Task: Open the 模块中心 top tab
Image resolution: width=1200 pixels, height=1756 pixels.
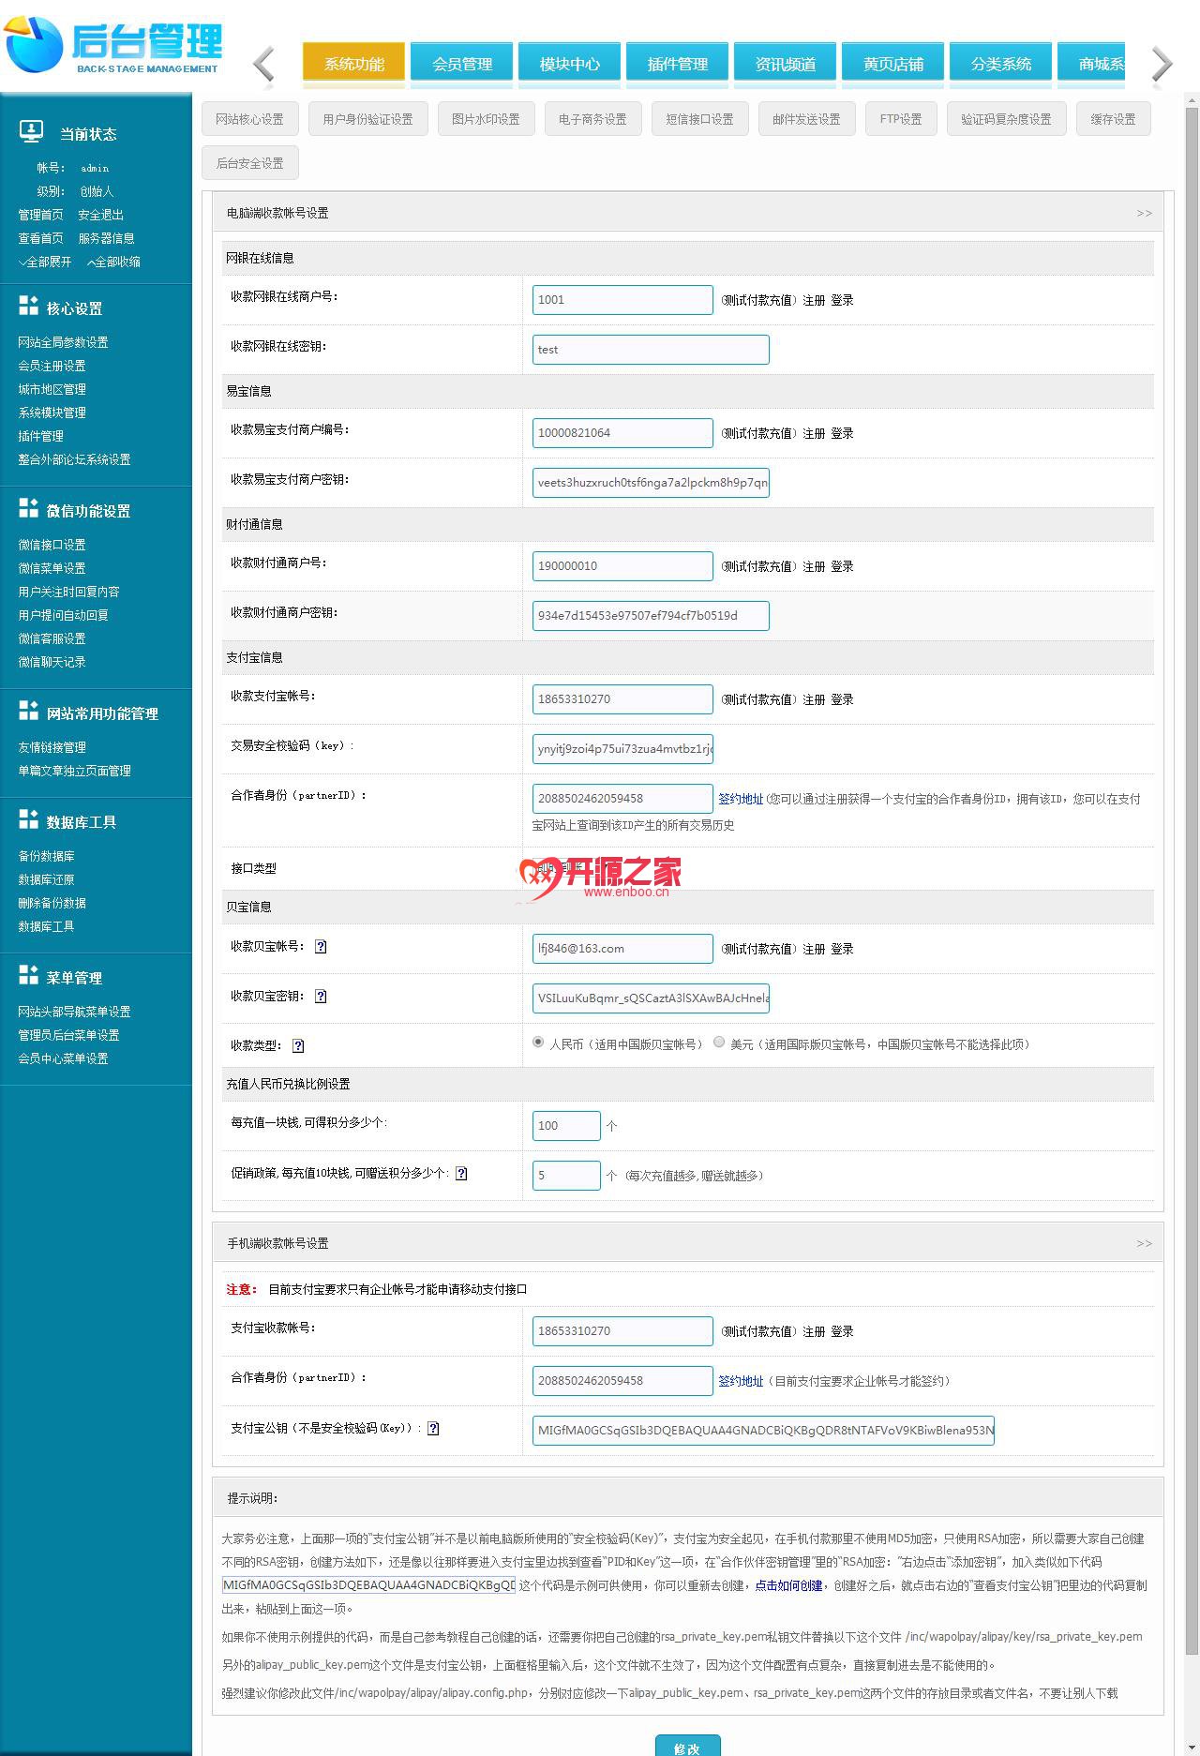Action: (x=570, y=63)
